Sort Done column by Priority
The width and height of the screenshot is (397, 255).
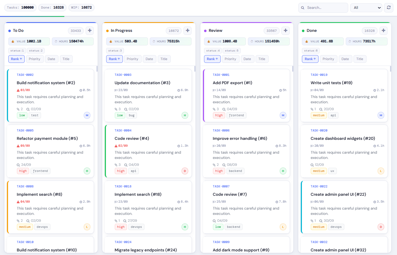329,59
